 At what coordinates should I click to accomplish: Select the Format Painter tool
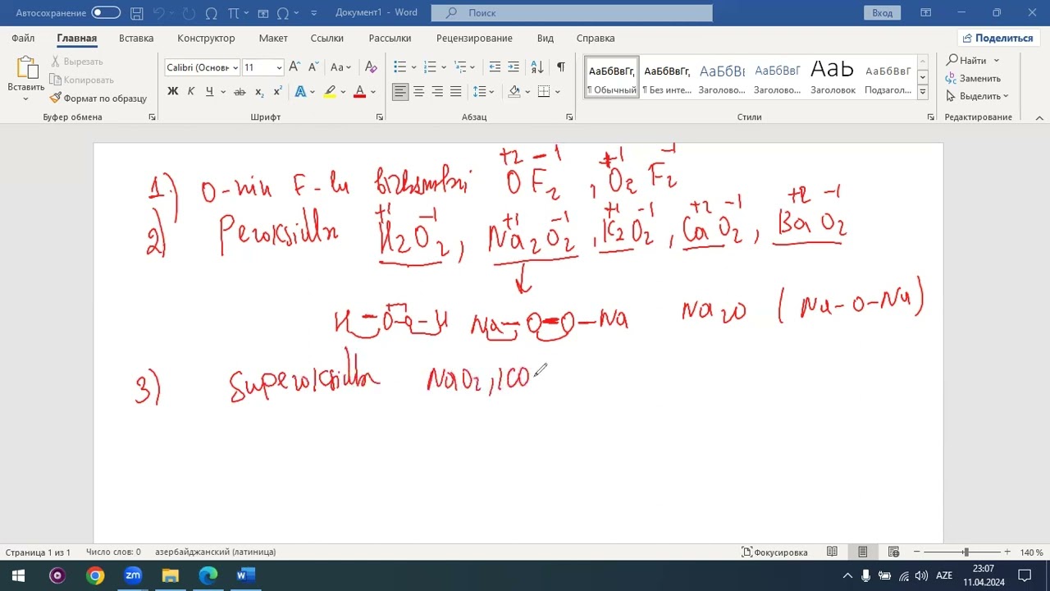(x=98, y=98)
